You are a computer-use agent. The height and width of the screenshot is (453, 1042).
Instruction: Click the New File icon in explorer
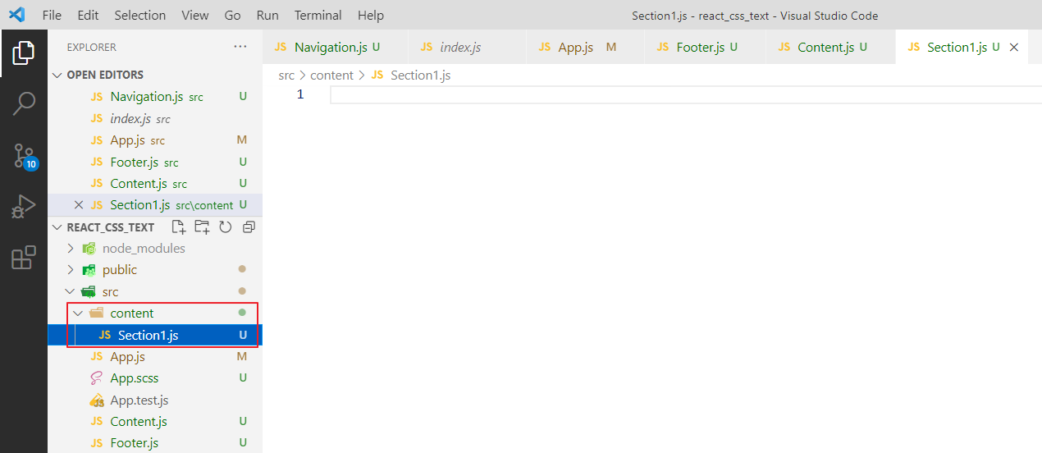pyautogui.click(x=178, y=227)
